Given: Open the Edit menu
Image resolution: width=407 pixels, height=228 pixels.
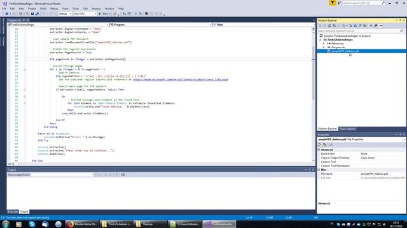Looking at the screenshot, I should (12, 8).
